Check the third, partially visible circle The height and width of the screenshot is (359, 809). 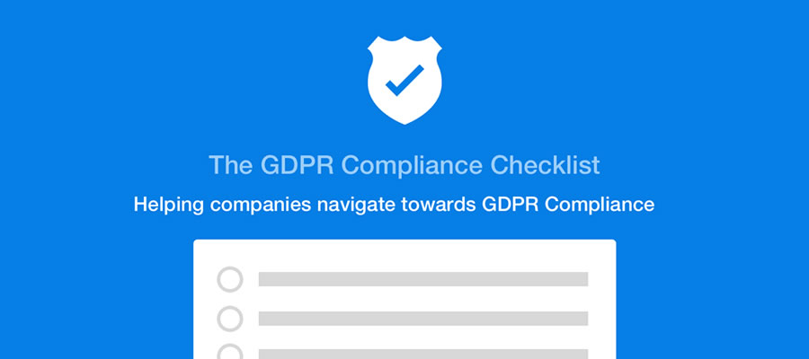click(230, 353)
